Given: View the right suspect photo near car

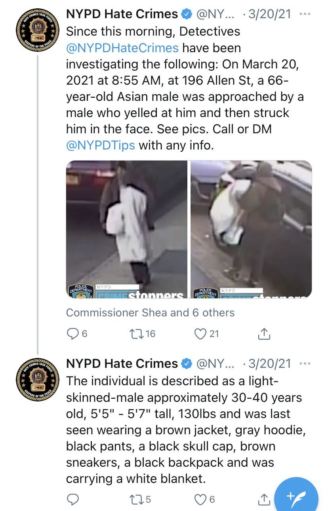Looking at the screenshot, I should tap(251, 229).
